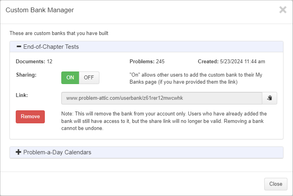Click the Link: label
This screenshot has height=196, width=293.
pyautogui.click(x=22, y=95)
